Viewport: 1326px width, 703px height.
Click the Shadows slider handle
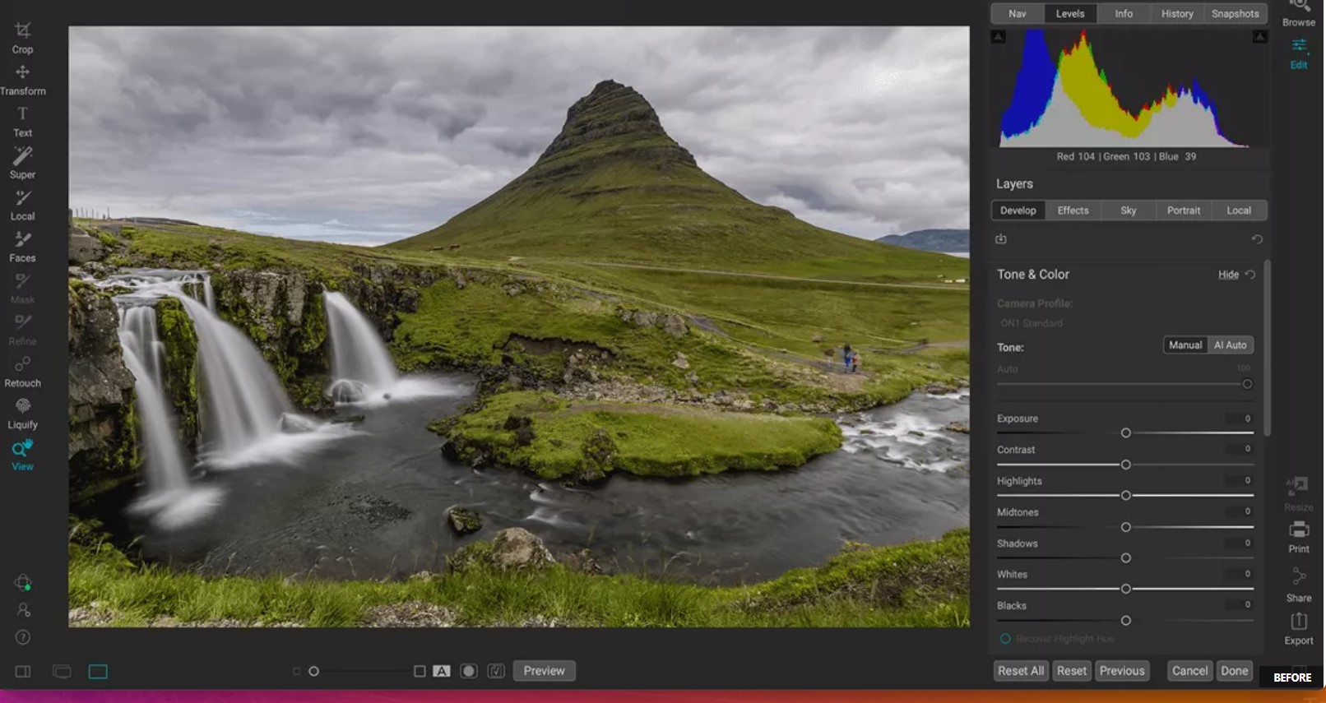tap(1126, 558)
